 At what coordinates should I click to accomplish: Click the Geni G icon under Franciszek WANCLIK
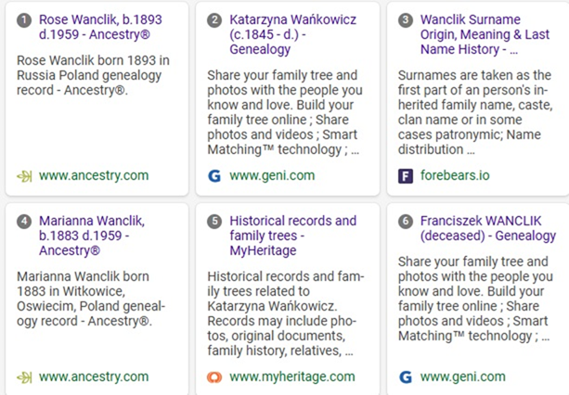coord(406,377)
